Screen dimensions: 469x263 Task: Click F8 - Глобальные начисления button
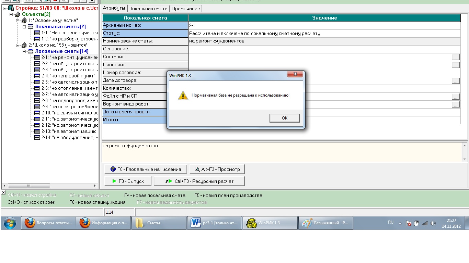(146, 169)
